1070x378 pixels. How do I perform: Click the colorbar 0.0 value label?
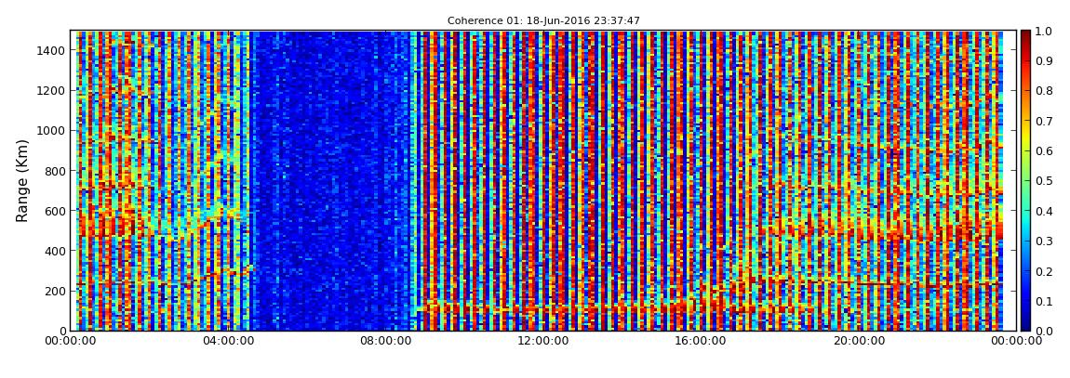coord(1043,331)
